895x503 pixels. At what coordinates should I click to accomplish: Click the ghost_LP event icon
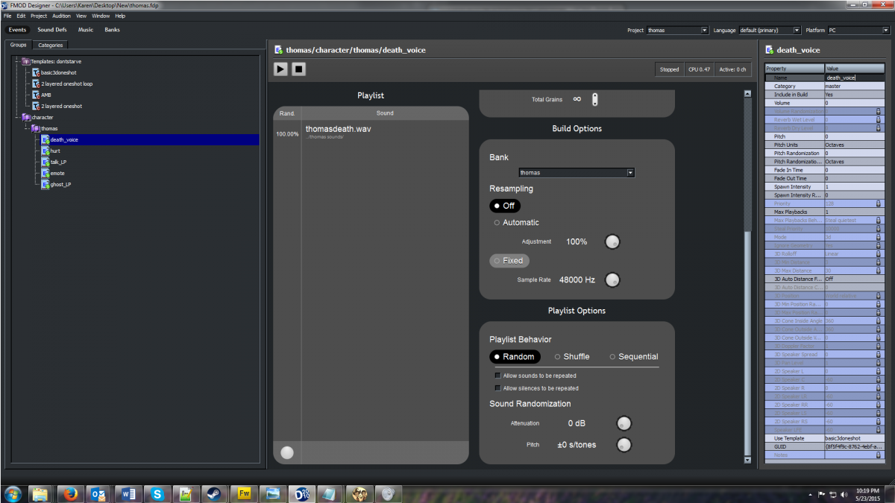[45, 184]
